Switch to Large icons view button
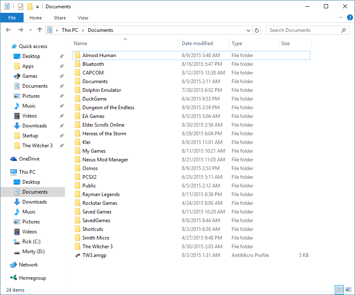The height and width of the screenshot is (295, 355). tap(348, 290)
